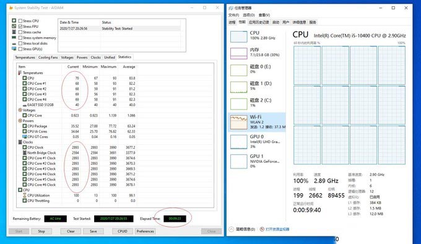421x244 pixels.
Task: Click the Task Manager title bar icon
Action: click(231, 8)
